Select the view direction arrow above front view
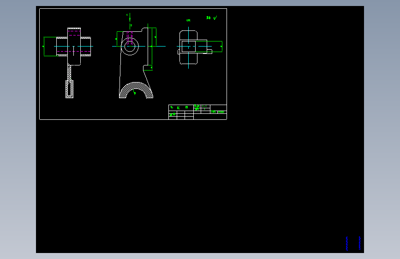 [130, 18]
